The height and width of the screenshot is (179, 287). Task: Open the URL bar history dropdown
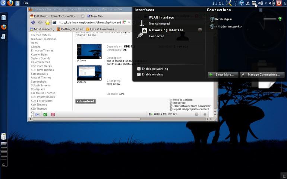(129, 22)
